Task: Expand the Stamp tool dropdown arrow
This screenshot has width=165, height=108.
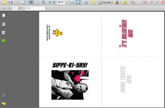Action: coord(120,2)
